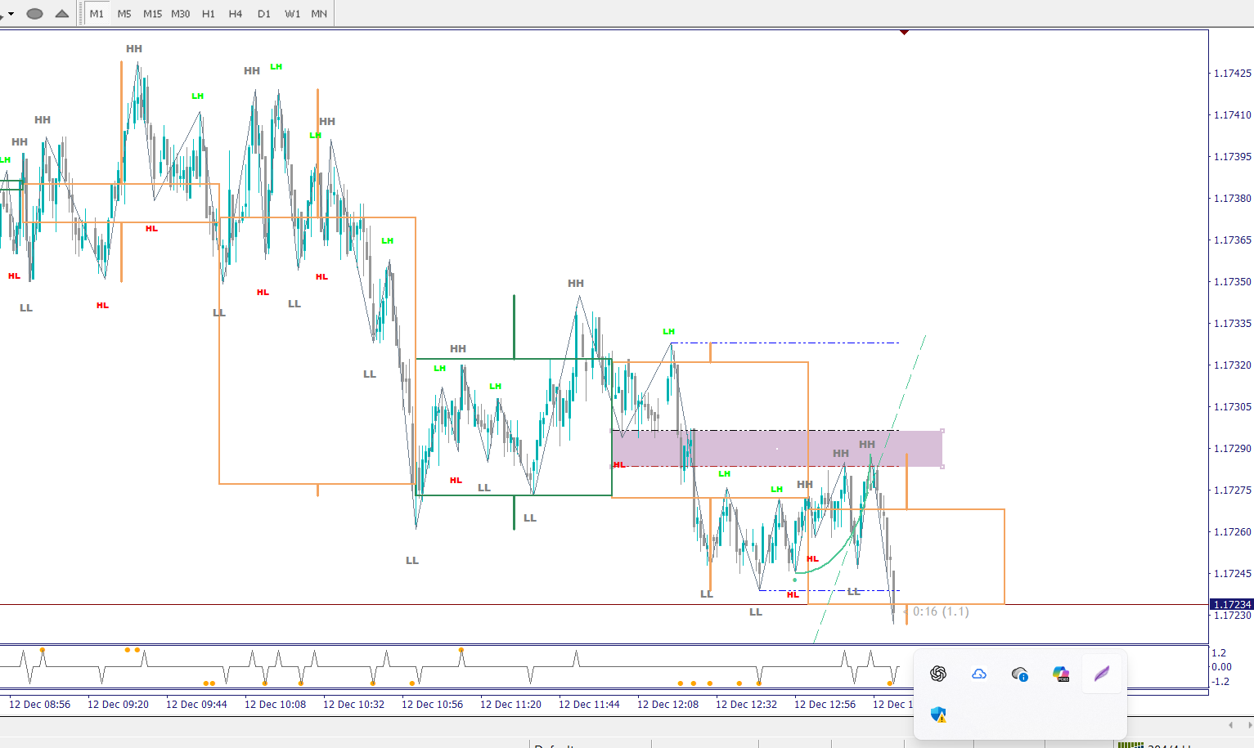This screenshot has height=748, width=1254.
Task: Select the purple shaded rectangle zone
Action: pyautogui.click(x=777, y=448)
